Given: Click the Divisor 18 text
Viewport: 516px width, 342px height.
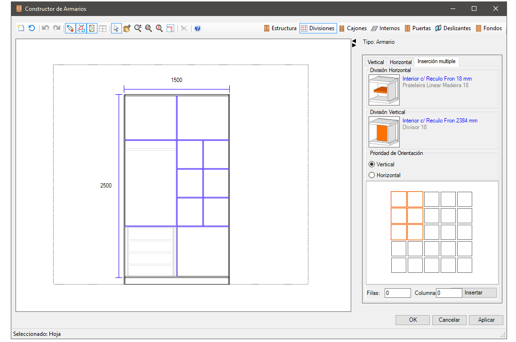Looking at the screenshot, I should pos(414,127).
